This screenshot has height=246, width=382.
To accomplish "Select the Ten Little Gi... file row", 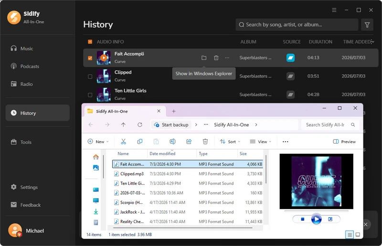I will (188, 183).
